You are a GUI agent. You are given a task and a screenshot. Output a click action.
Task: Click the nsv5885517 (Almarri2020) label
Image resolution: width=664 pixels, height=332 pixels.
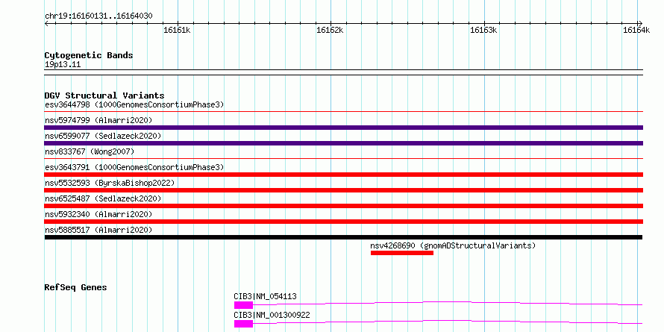(x=98, y=230)
